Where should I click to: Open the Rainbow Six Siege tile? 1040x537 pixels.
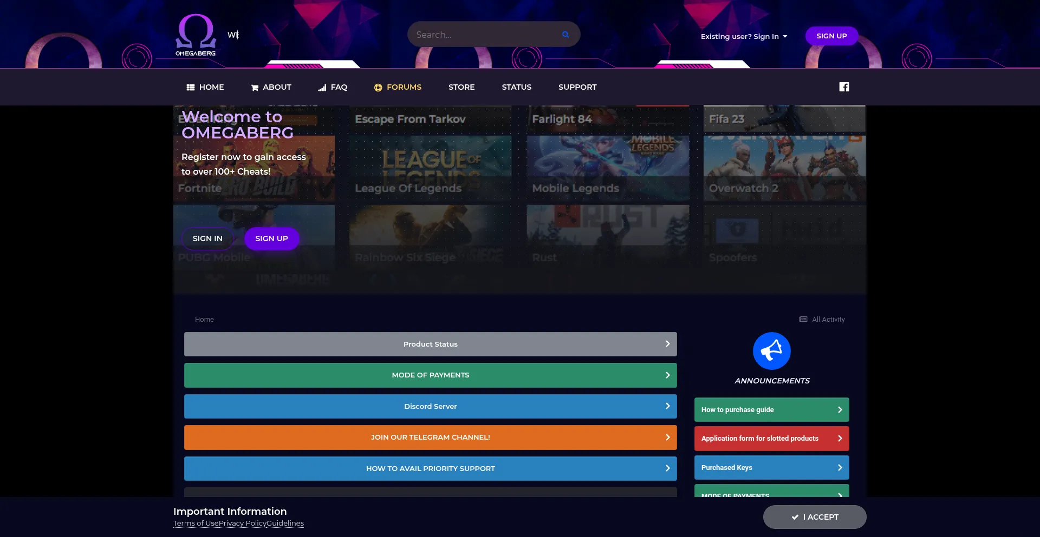click(431, 237)
